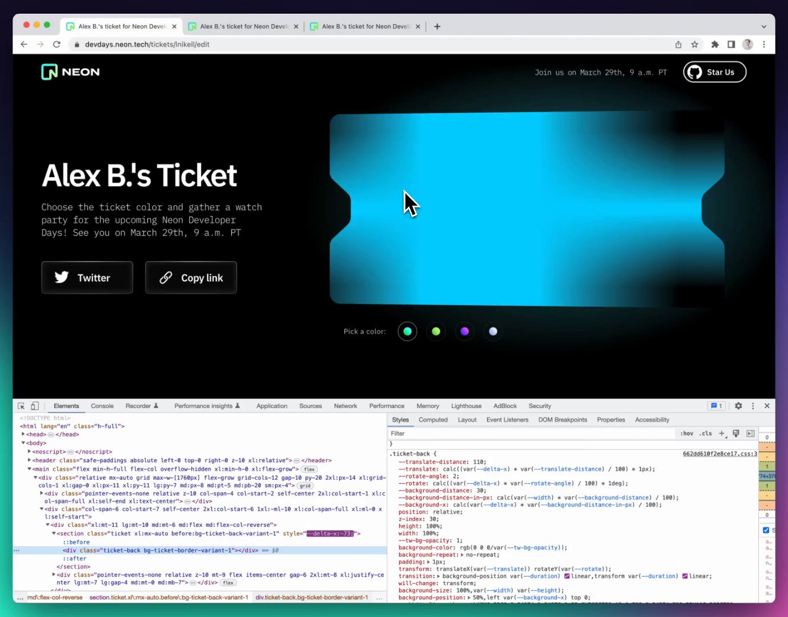Screen dimensions: 788x617
Task: Click the div.ticket-back breadcrumb in DevTools
Action: point(312,597)
